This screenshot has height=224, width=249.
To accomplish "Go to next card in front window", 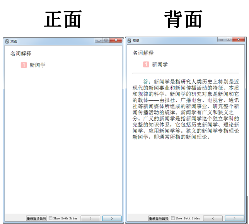I will pos(112,219).
